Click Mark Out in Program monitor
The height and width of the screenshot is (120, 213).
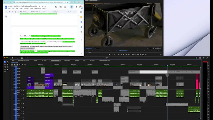click(x=114, y=55)
